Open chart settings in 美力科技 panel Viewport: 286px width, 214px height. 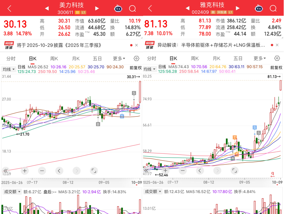point(136,59)
